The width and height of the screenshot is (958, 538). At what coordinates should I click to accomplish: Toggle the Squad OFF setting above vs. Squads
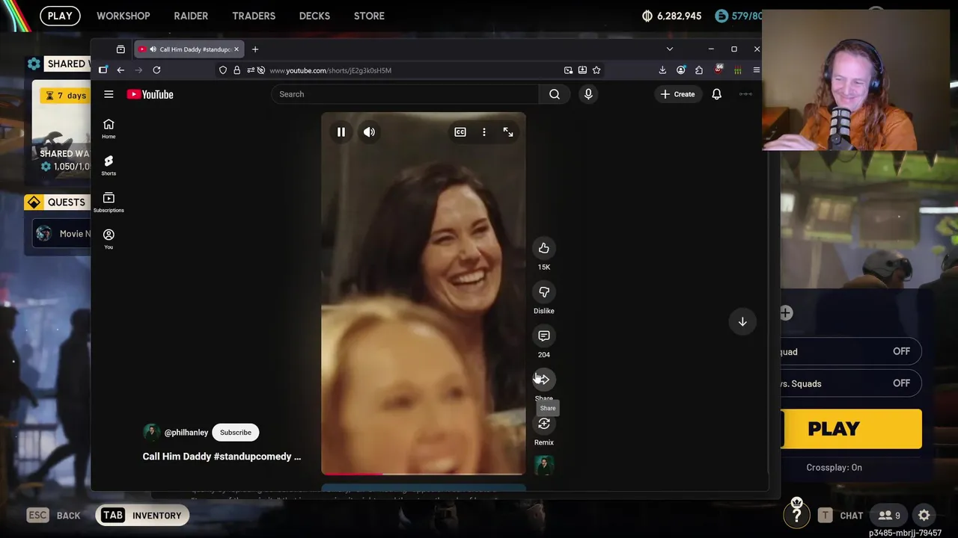[851, 351]
